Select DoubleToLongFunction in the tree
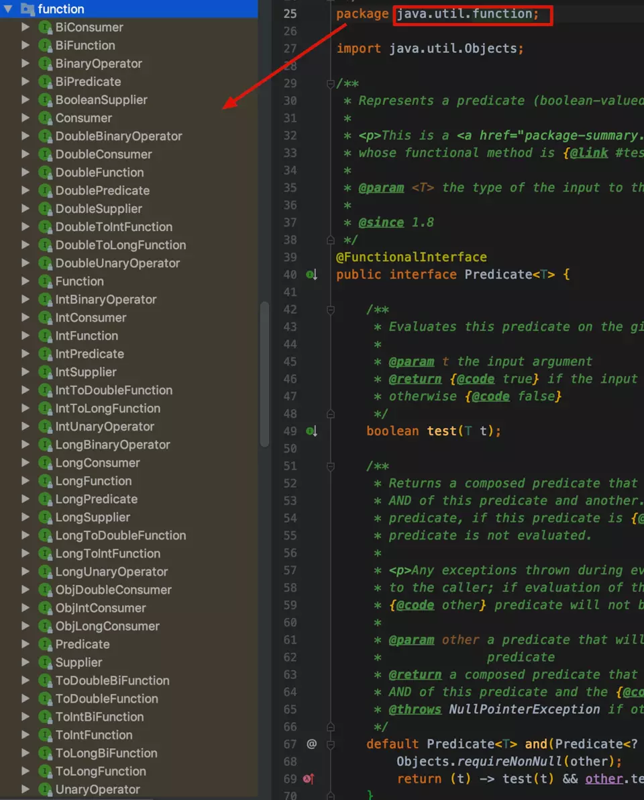This screenshot has width=644, height=800. pyautogui.click(x=121, y=245)
